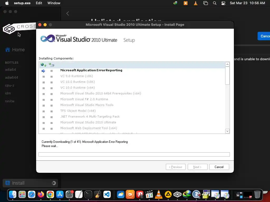
Task: Open the CrossOver icon in the dock
Action: point(177,194)
